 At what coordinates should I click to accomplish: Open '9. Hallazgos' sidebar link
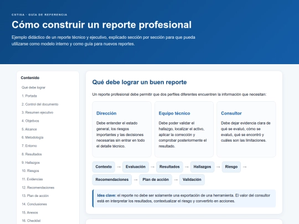point(30,163)
